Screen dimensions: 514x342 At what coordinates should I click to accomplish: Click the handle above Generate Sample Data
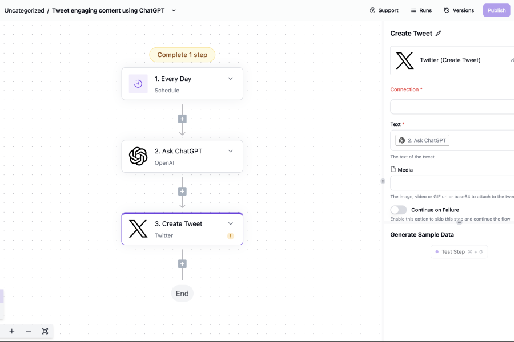point(459,222)
